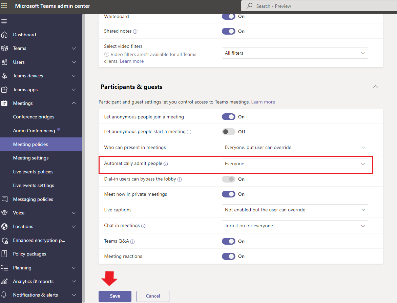This screenshot has height=303, width=397.
Task: Expand the Notifications & alerts chevron
Action: point(74,295)
